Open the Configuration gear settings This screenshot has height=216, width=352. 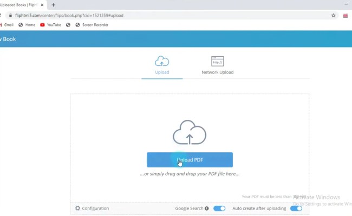point(77,208)
